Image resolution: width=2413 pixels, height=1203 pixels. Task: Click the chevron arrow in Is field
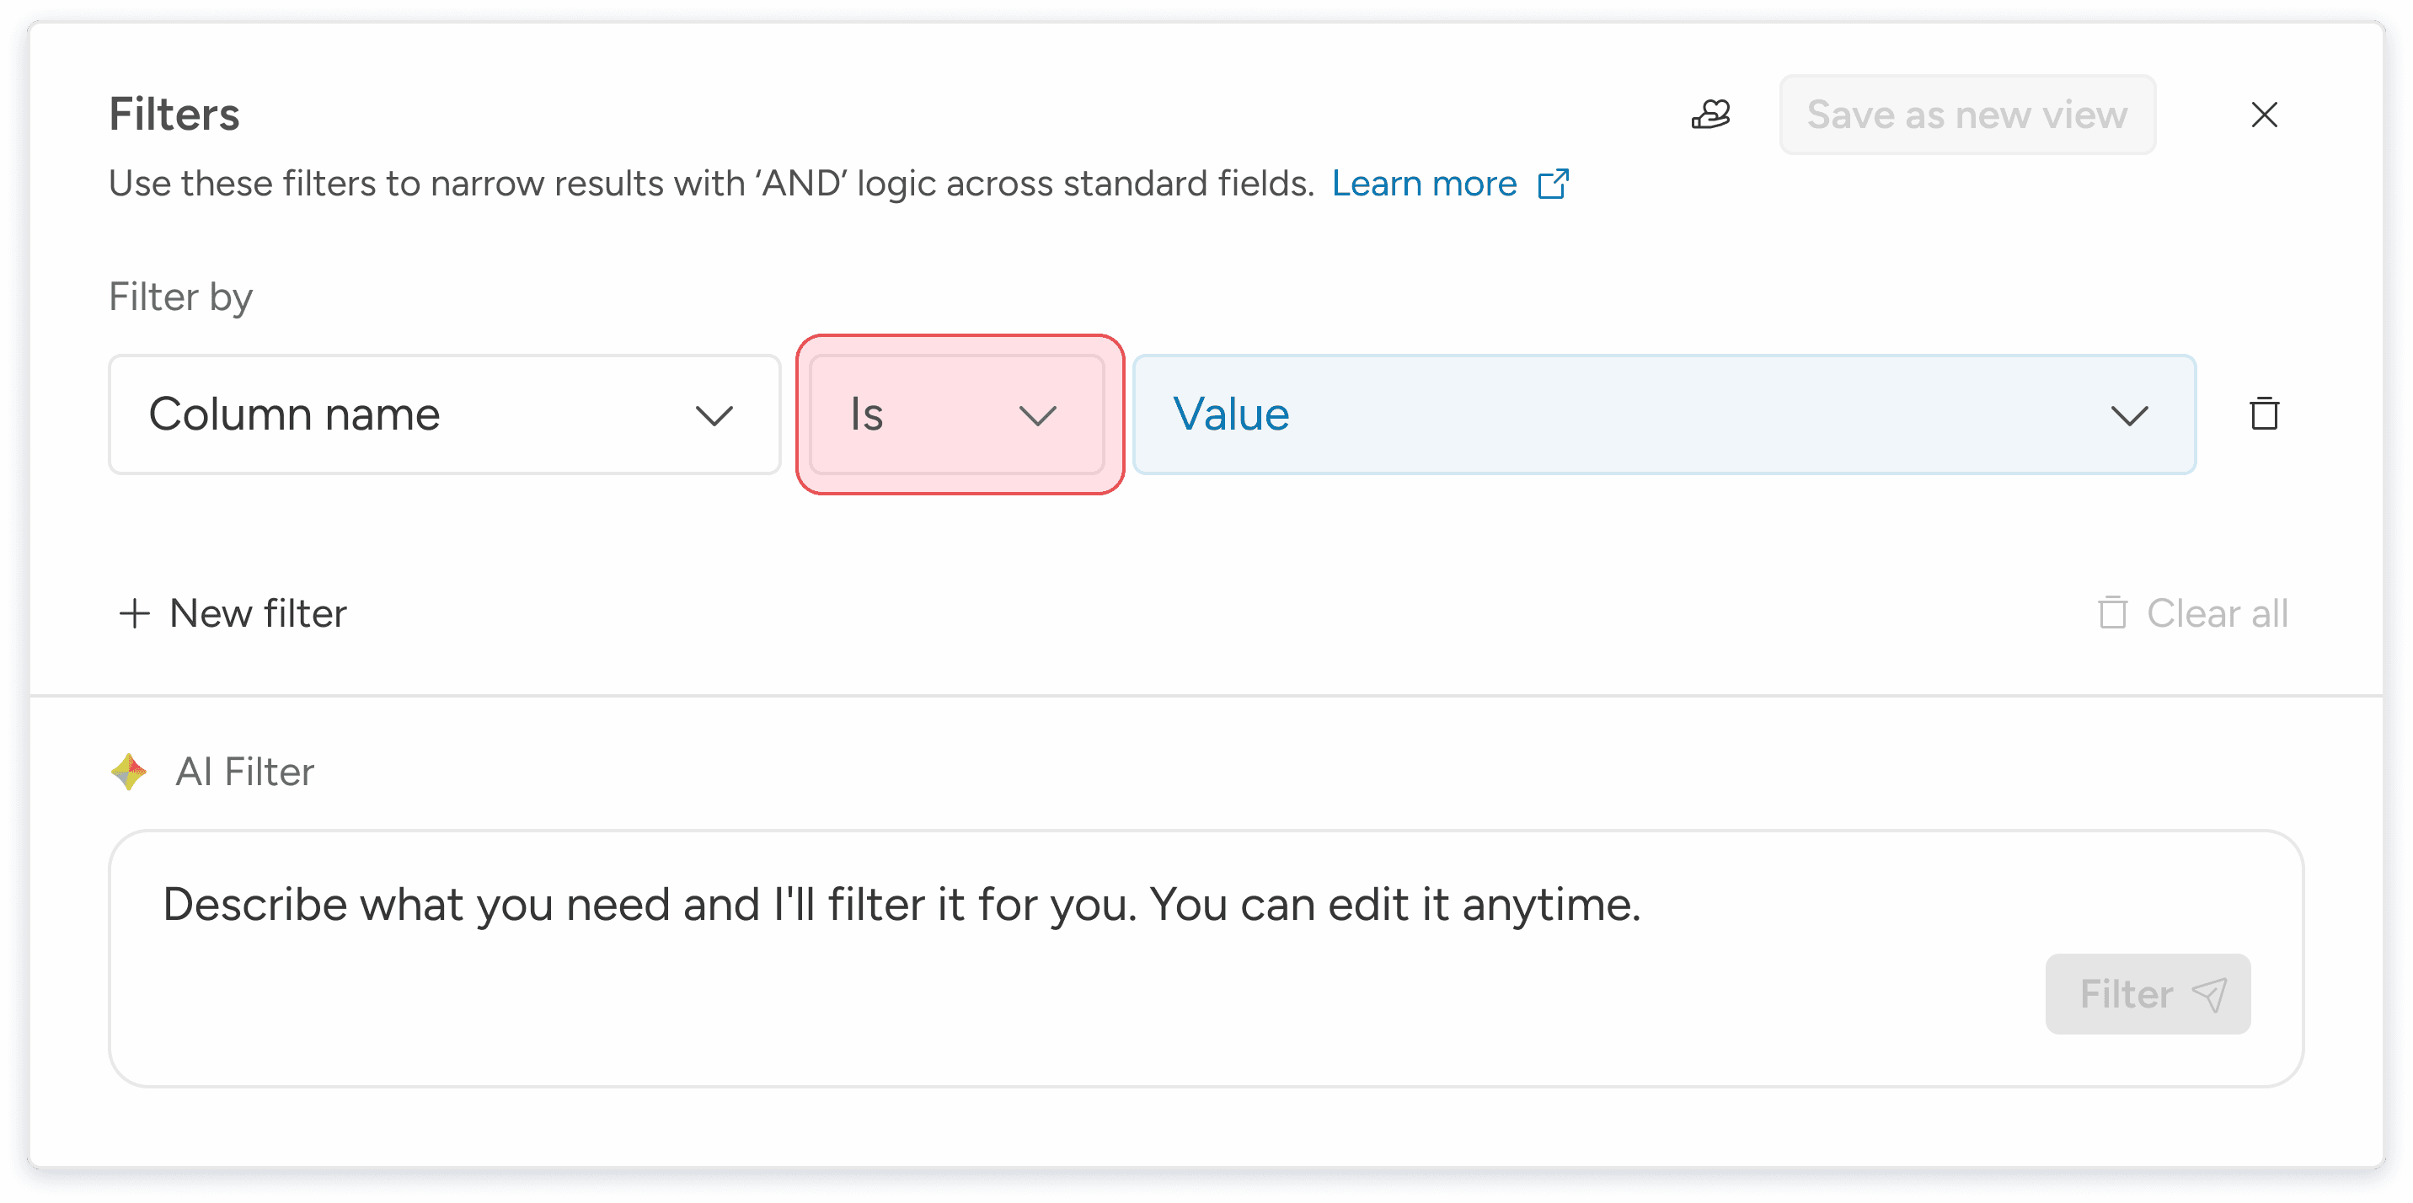(1037, 415)
